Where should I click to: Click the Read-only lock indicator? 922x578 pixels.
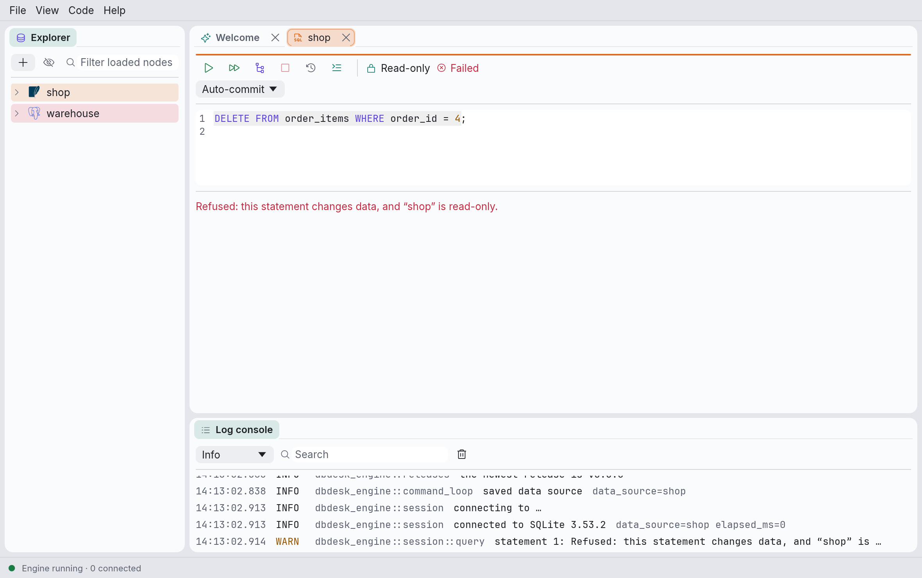click(x=398, y=68)
